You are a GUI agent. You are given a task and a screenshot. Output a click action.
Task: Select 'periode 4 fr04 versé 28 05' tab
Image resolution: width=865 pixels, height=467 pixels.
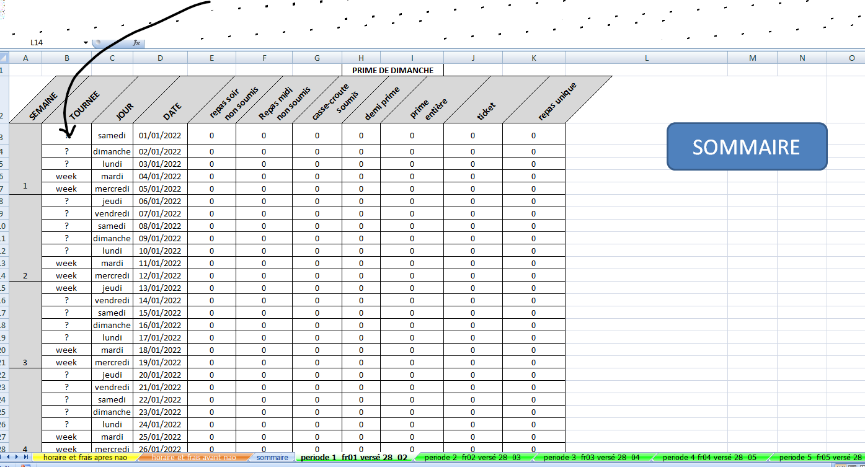(709, 458)
